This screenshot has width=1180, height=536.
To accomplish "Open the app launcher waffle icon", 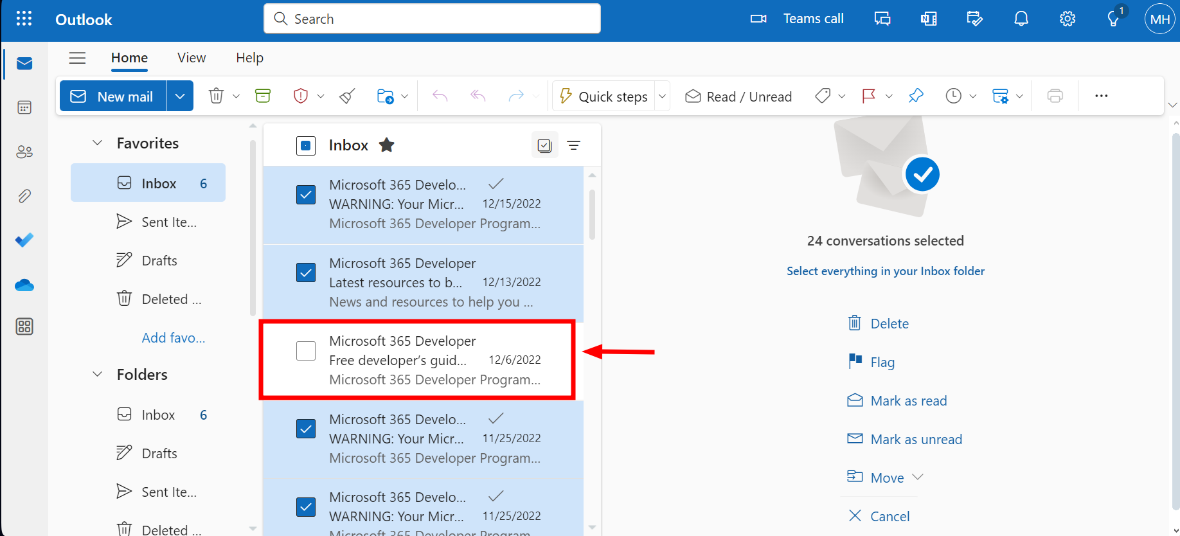I will (24, 19).
